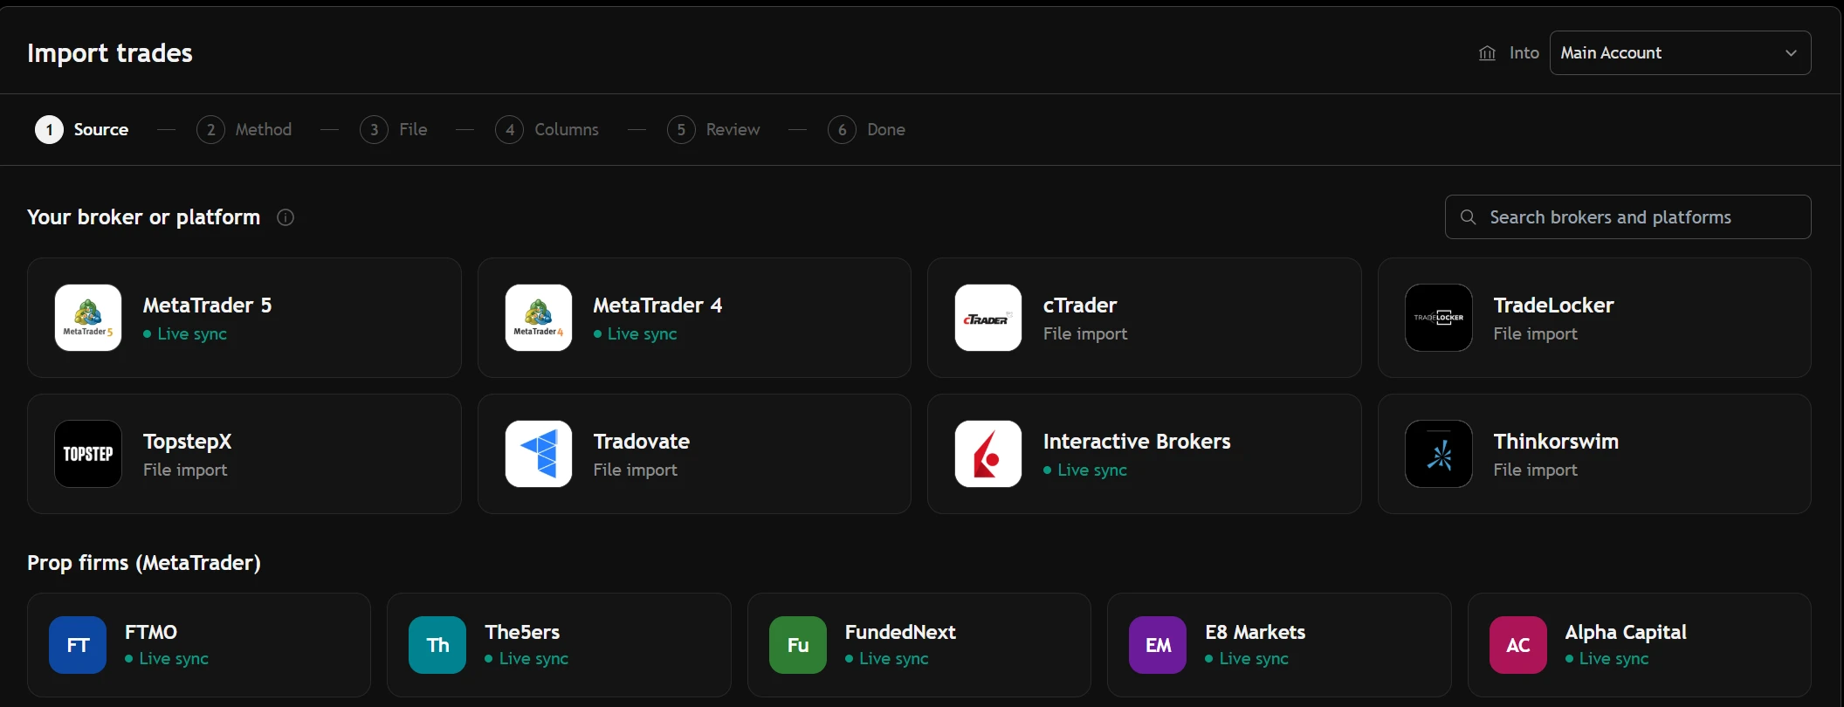
Task: Go to the Source step
Action: pyautogui.click(x=82, y=129)
